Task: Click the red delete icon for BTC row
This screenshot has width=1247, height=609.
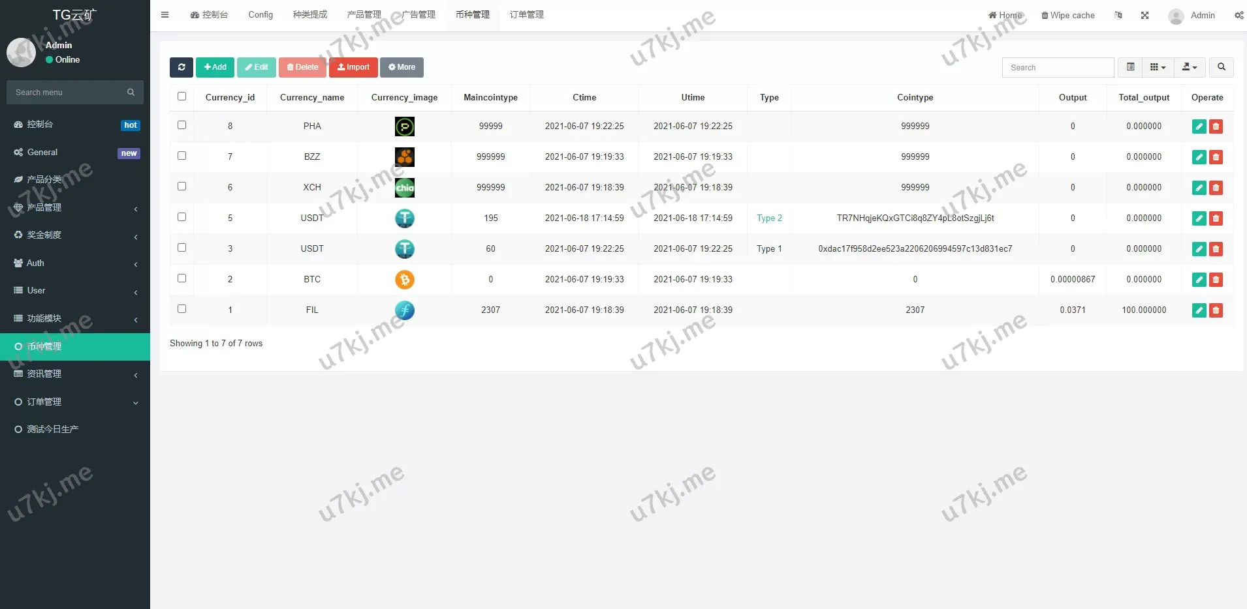Action: point(1216,280)
